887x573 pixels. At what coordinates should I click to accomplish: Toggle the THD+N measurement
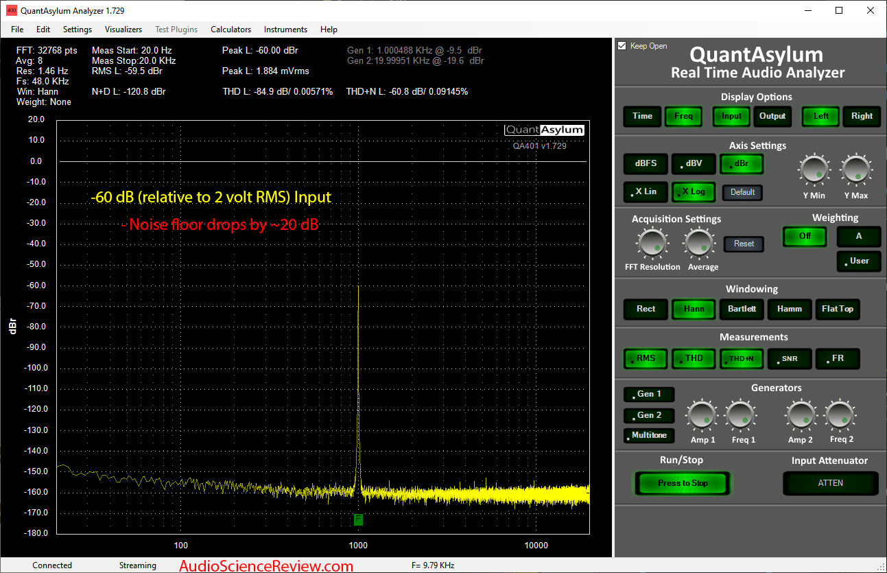coord(742,358)
